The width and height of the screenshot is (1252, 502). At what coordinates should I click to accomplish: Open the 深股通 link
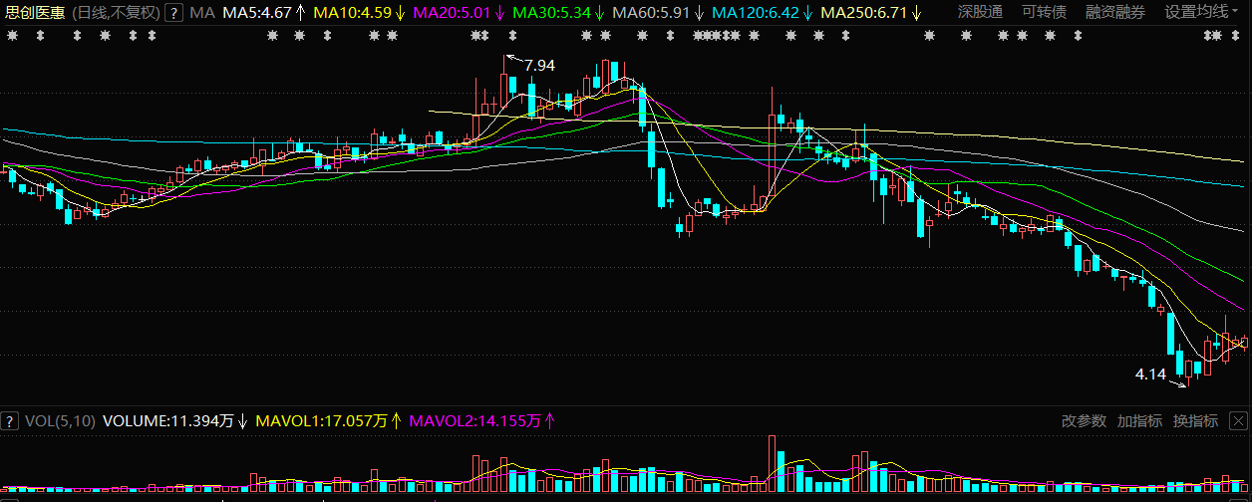coord(980,13)
